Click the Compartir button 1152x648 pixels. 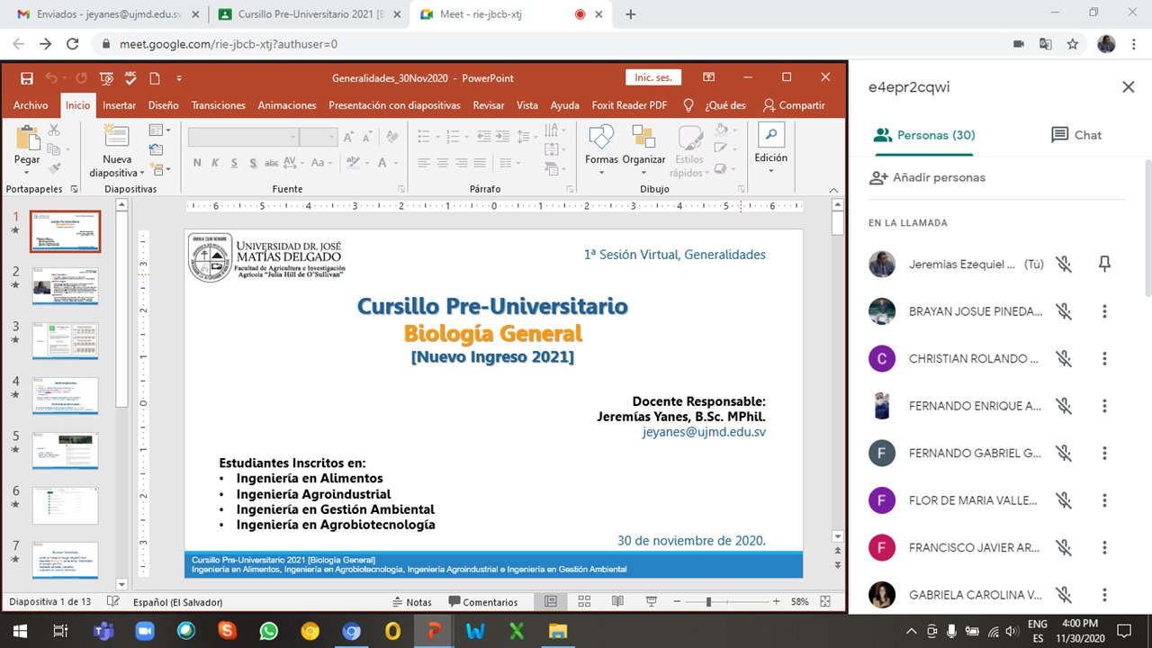click(793, 105)
